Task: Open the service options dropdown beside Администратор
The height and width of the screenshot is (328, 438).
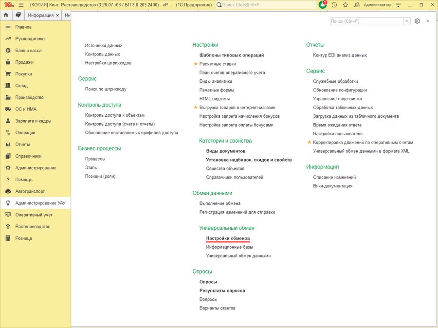Action: click(x=399, y=5)
